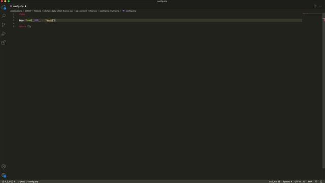Click the vertical editor scrollbar

click(x=323, y=90)
